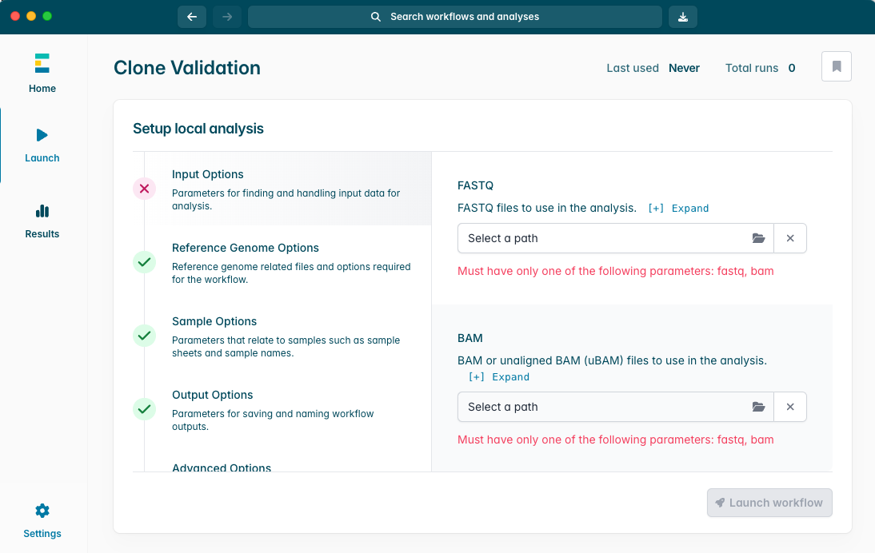Click the green check beside Reference Genome Options
Screen dimensions: 875x553
pos(144,261)
